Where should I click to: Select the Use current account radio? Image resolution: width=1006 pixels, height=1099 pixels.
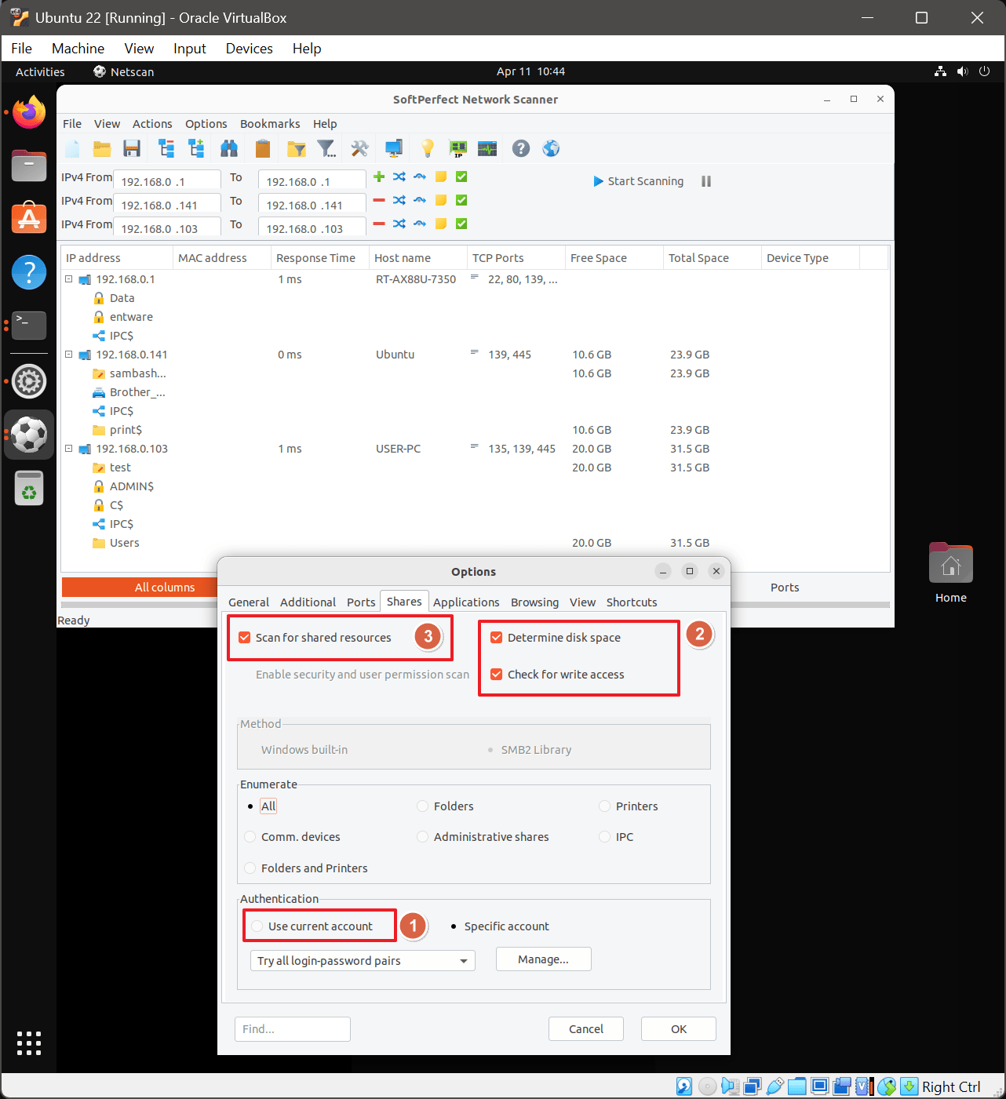(257, 926)
